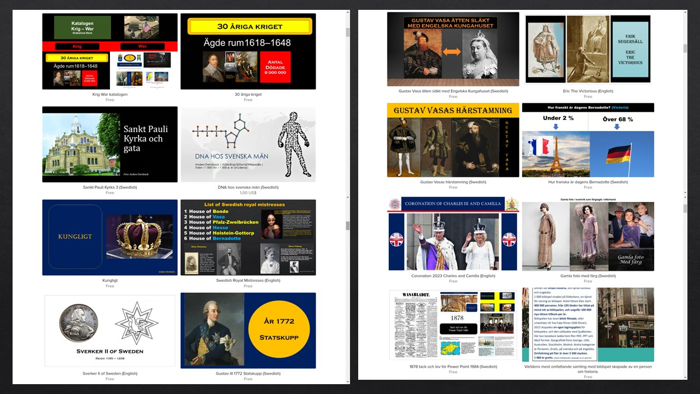Follow the 'Gustav Vasas härstamning (Swedish)' title link
700x394 pixels.
(x=453, y=182)
